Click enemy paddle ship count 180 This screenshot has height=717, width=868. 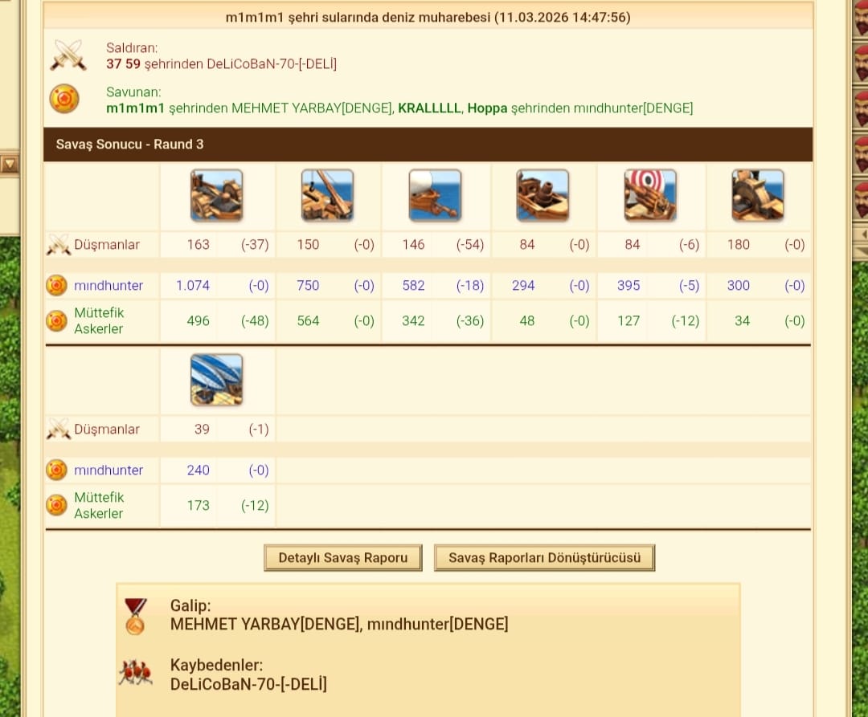739,245
